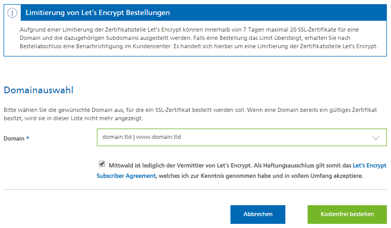
Task: Select the Domainauswahl section heading
Action: click(39, 90)
